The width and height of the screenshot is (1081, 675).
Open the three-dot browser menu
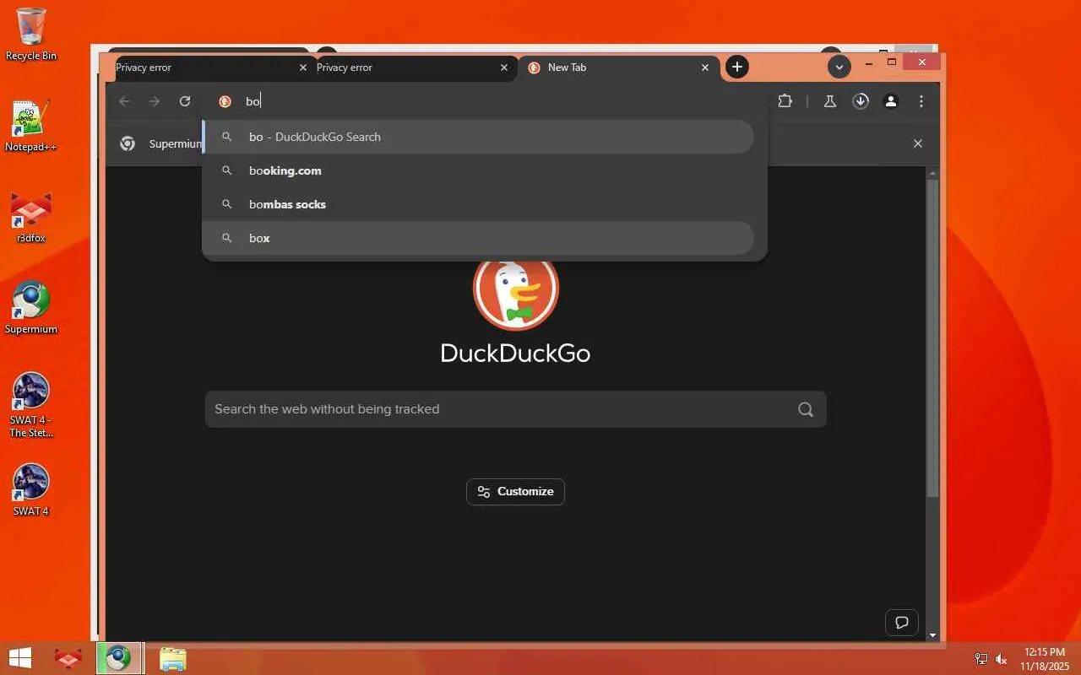coord(921,101)
